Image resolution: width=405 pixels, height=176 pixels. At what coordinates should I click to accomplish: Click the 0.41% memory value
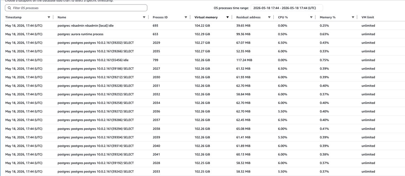tap(324, 128)
